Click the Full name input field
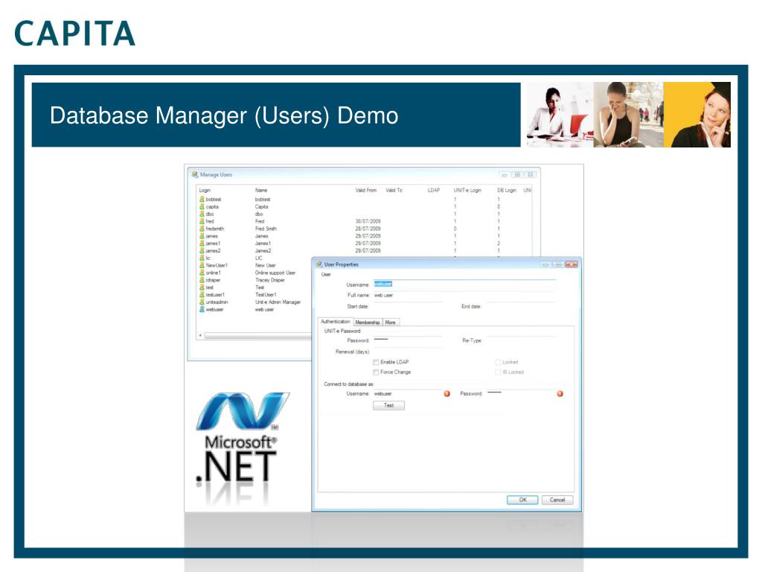This screenshot has width=762, height=572. coord(464,295)
